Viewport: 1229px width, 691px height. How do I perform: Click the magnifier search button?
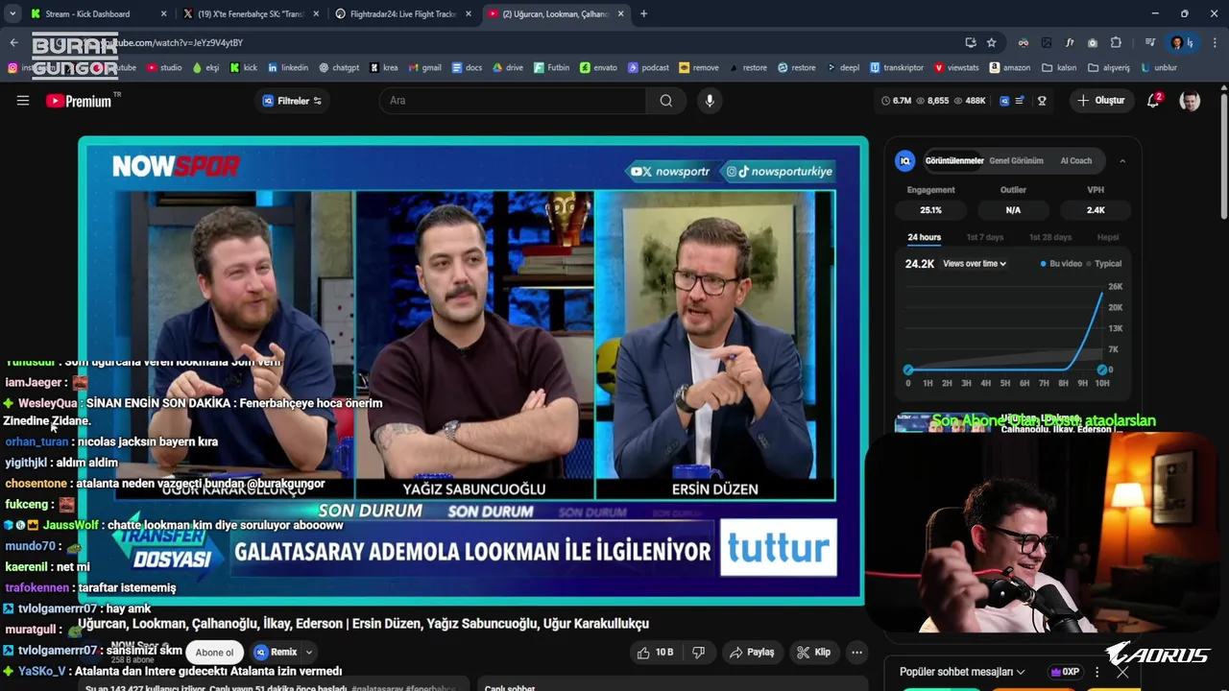coord(665,101)
